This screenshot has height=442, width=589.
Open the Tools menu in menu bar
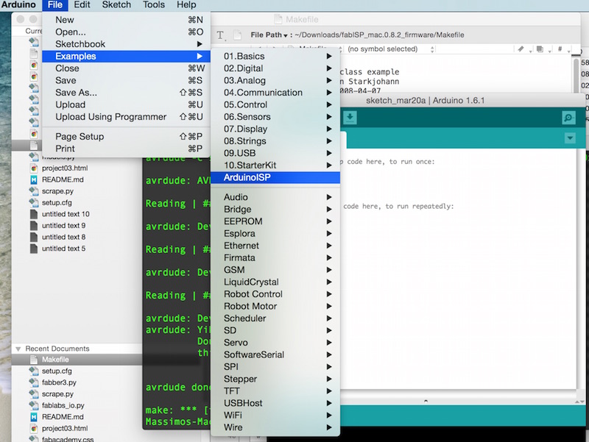153,5
